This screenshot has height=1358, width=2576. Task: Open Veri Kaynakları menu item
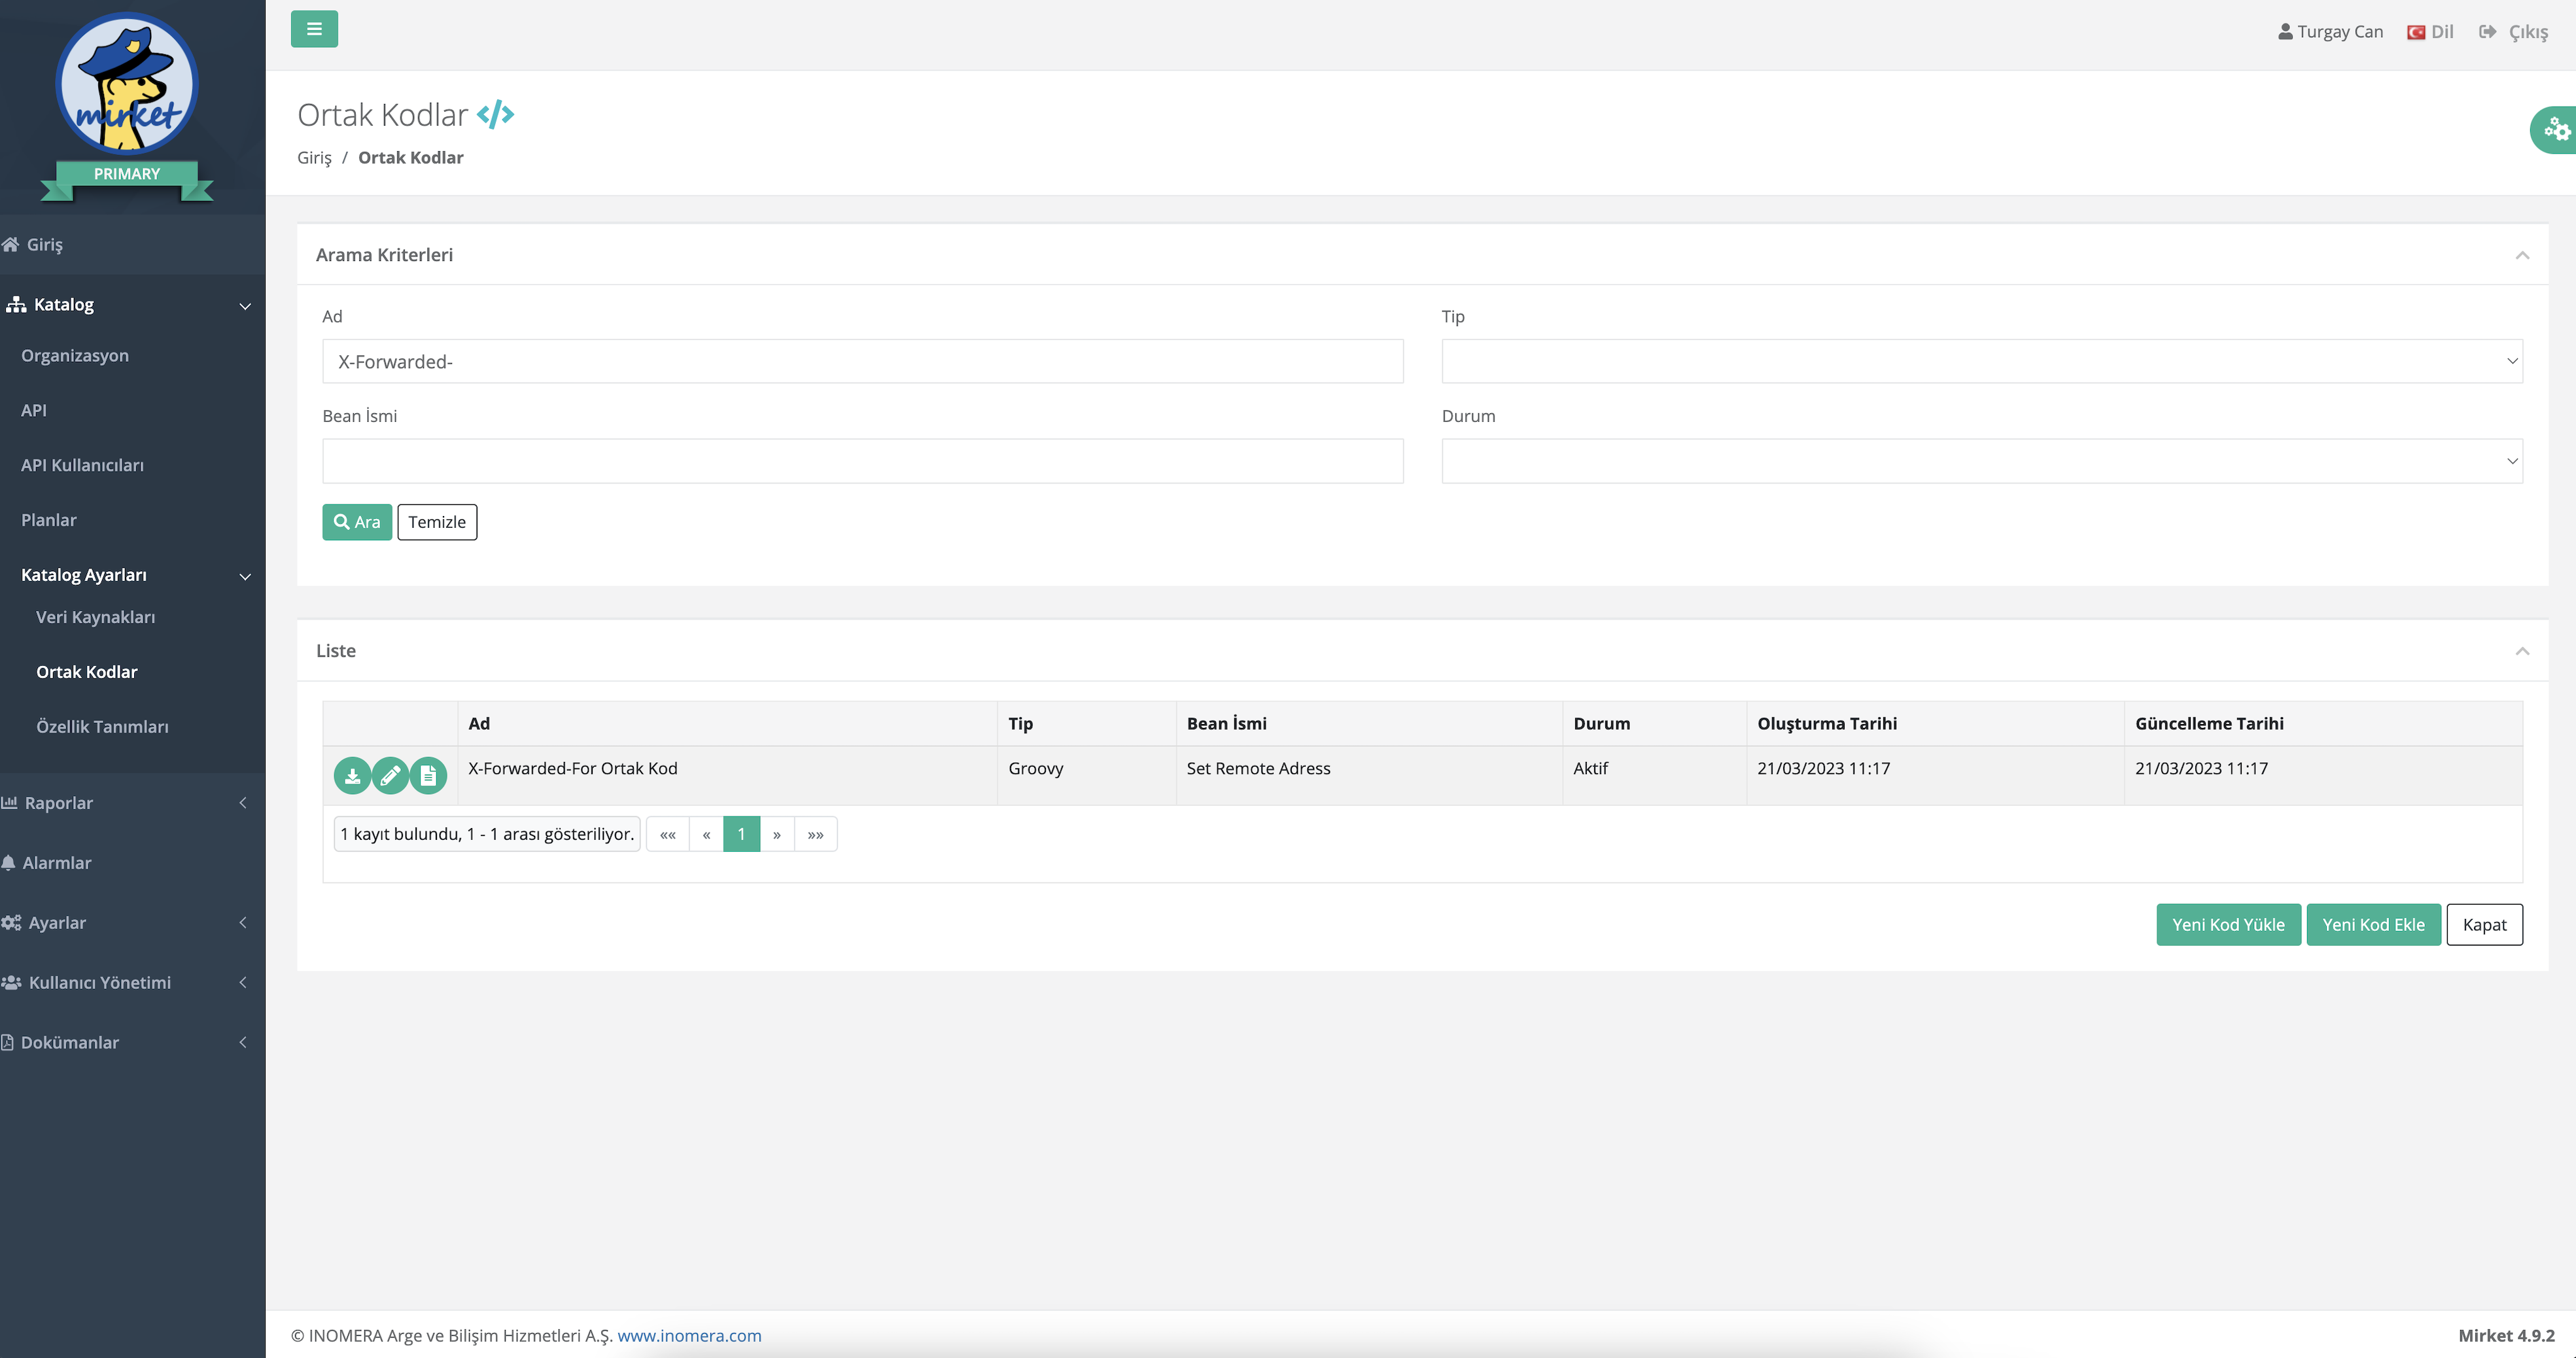point(96,617)
